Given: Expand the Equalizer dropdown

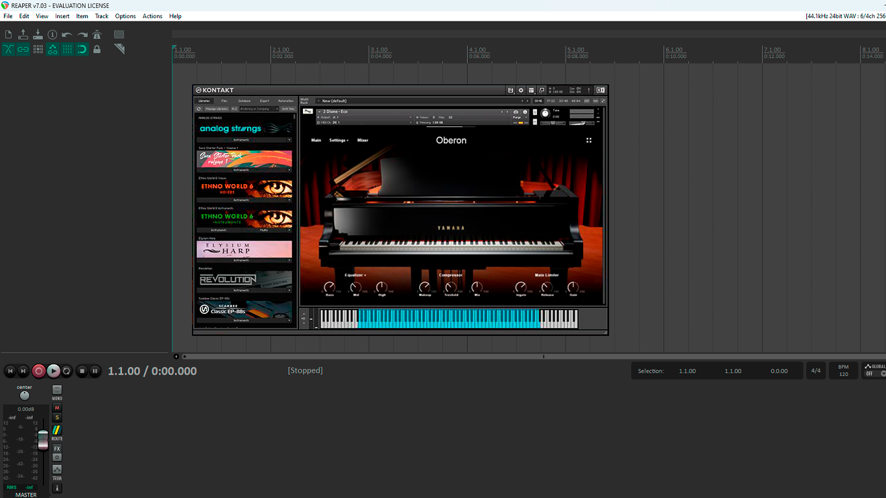Looking at the screenshot, I should point(355,275).
